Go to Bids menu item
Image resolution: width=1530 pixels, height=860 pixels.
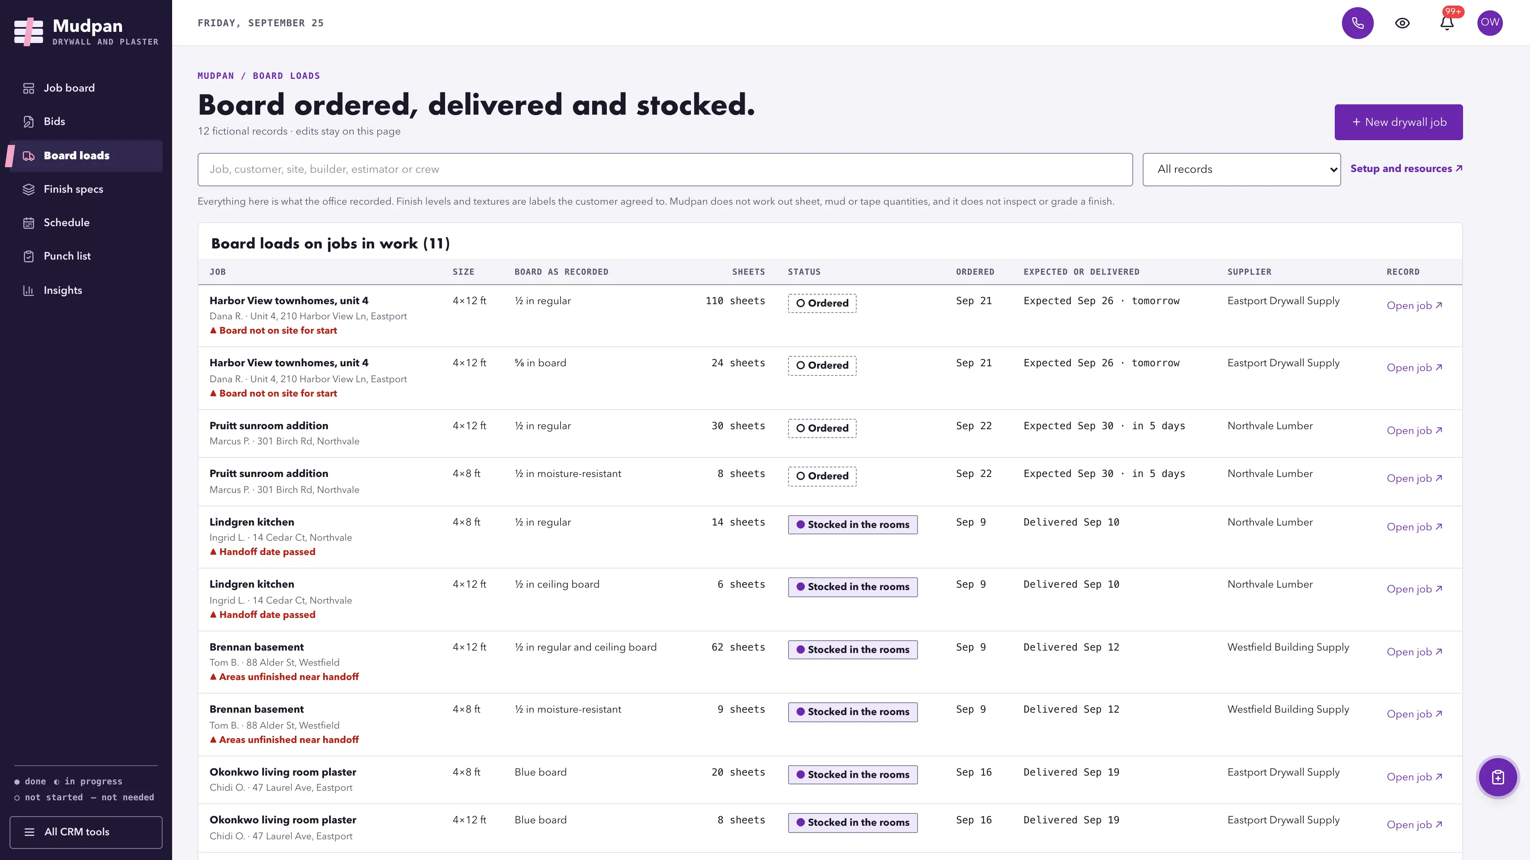86,122
